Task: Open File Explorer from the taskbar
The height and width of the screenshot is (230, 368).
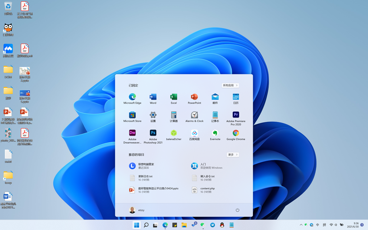Action: pos(184,225)
